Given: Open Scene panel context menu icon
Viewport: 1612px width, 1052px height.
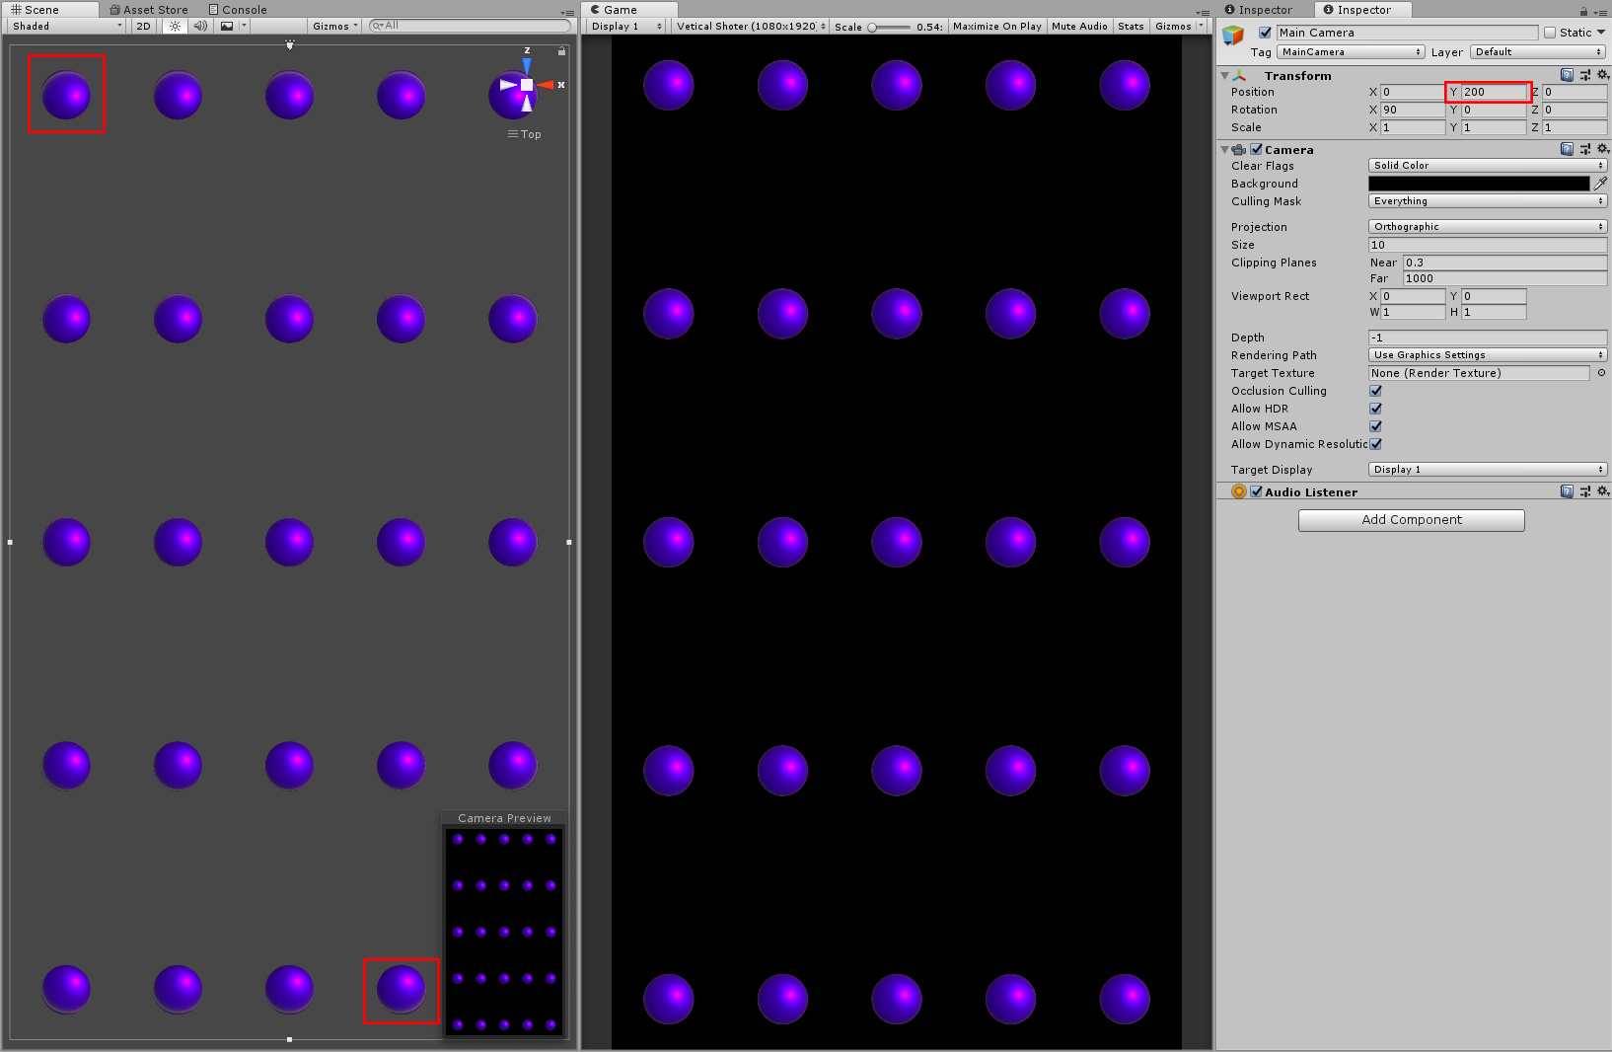Looking at the screenshot, I should pos(567,12).
